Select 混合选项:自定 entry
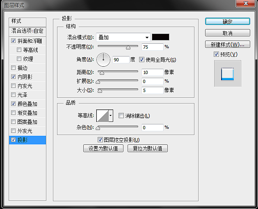This screenshot has height=209, width=258. click(27, 31)
